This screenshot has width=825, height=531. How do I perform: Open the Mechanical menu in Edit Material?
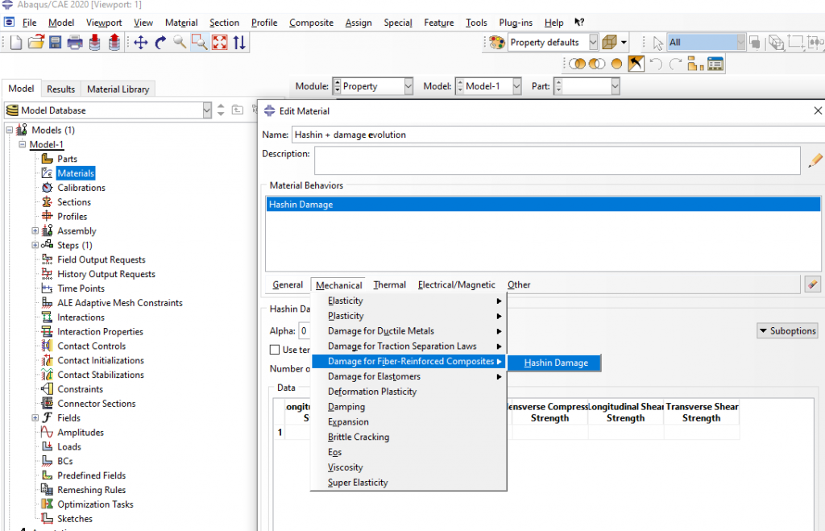point(338,284)
